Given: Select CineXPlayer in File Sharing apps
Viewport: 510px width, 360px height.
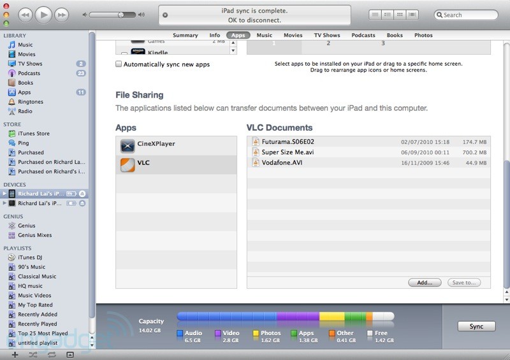Looking at the screenshot, I should pos(177,146).
